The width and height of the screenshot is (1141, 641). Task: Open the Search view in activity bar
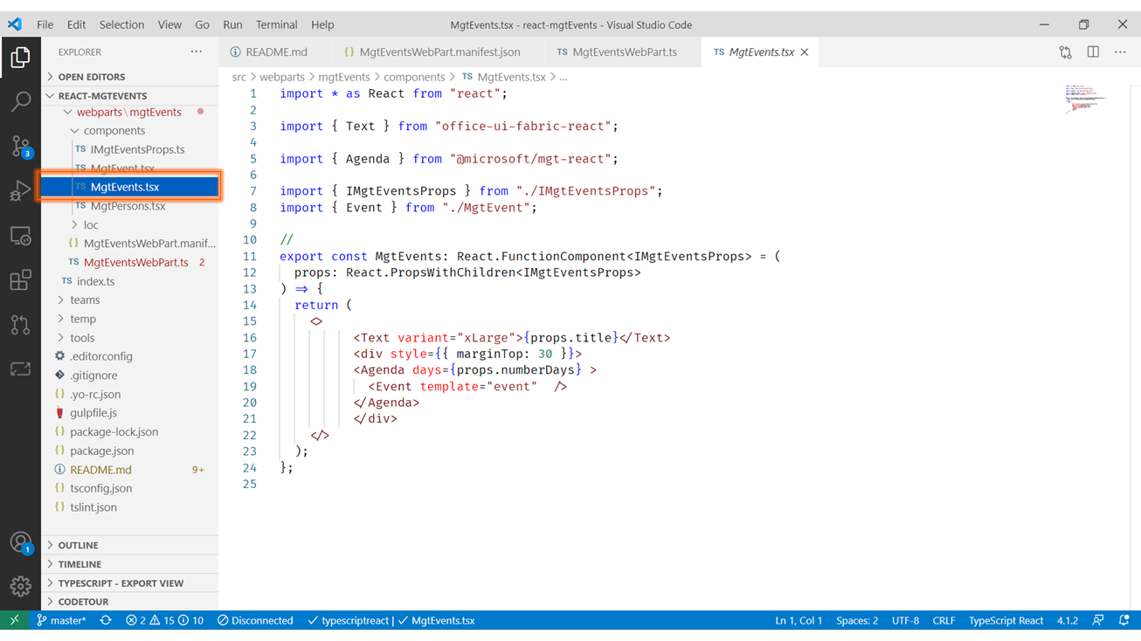pyautogui.click(x=20, y=101)
